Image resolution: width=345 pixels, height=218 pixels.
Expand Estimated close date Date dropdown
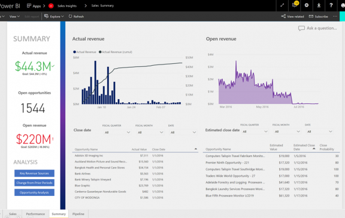click(x=319, y=131)
